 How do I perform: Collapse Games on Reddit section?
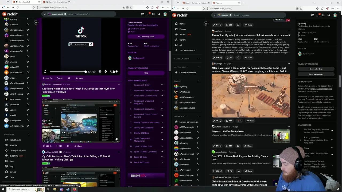coord(198,59)
